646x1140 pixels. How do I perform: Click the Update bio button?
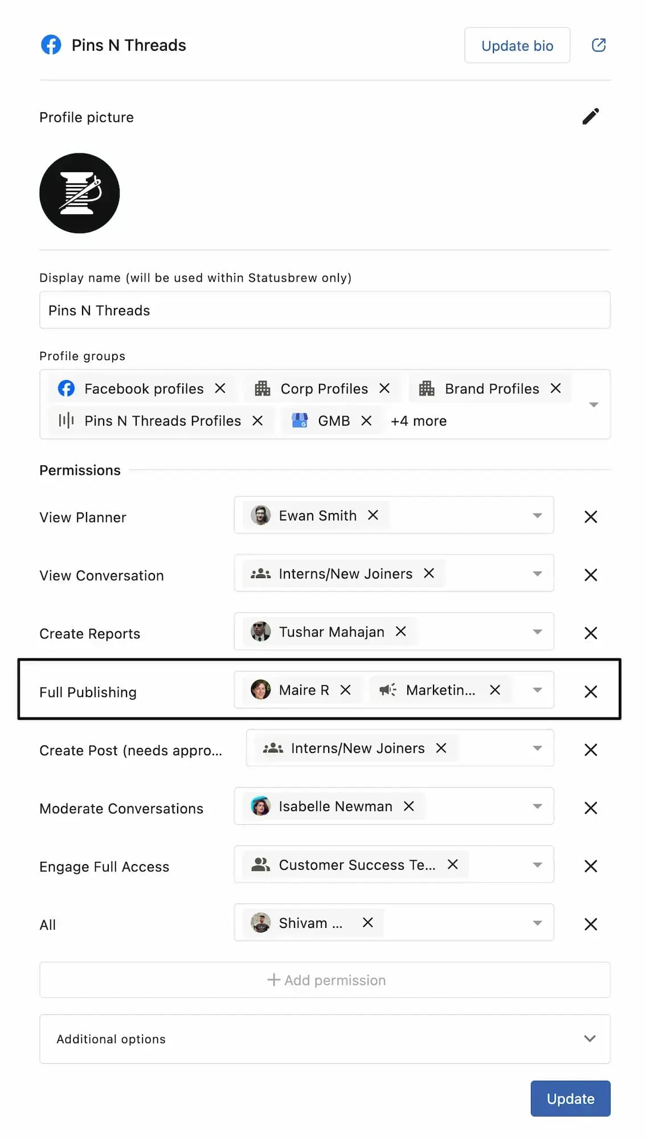pos(517,46)
